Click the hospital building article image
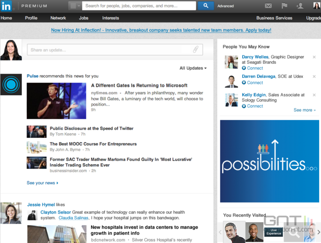This screenshot has height=243, width=321. pos(57,234)
